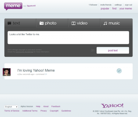Click the checkmark circle on the post
This screenshot has height=117, width=138.
pos(119,71)
